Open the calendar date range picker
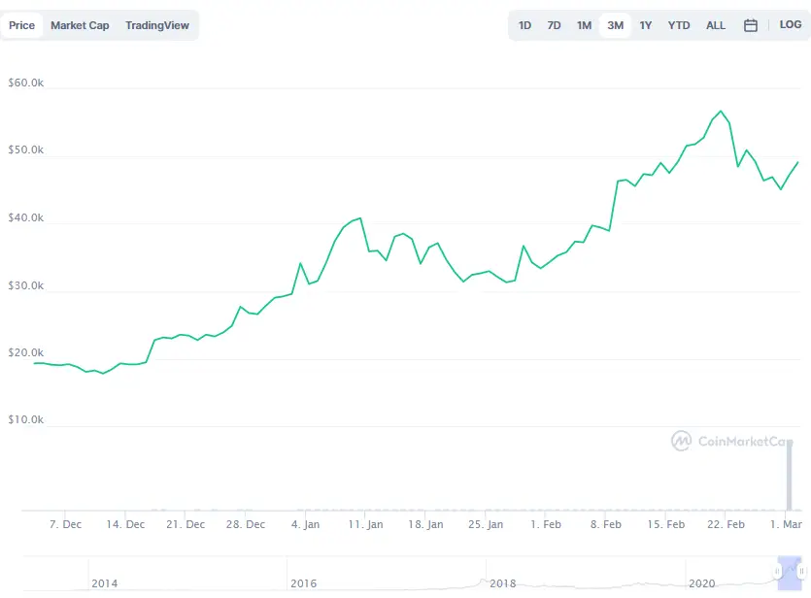811x598 pixels. pyautogui.click(x=751, y=25)
